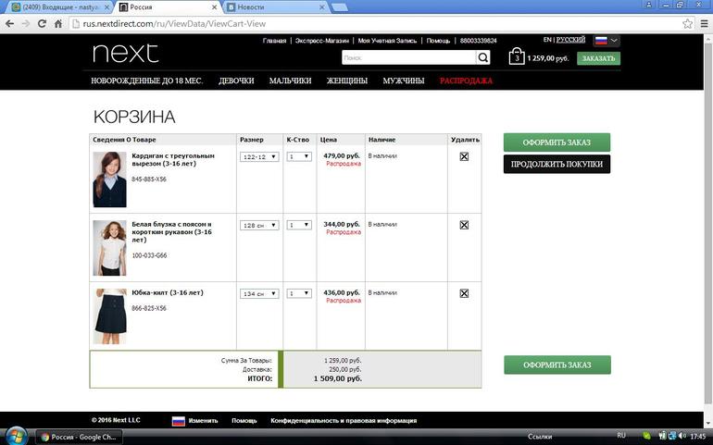The height and width of the screenshot is (445, 713).
Task: Tick delete checkbox for the white blouse
Action: 464,225
